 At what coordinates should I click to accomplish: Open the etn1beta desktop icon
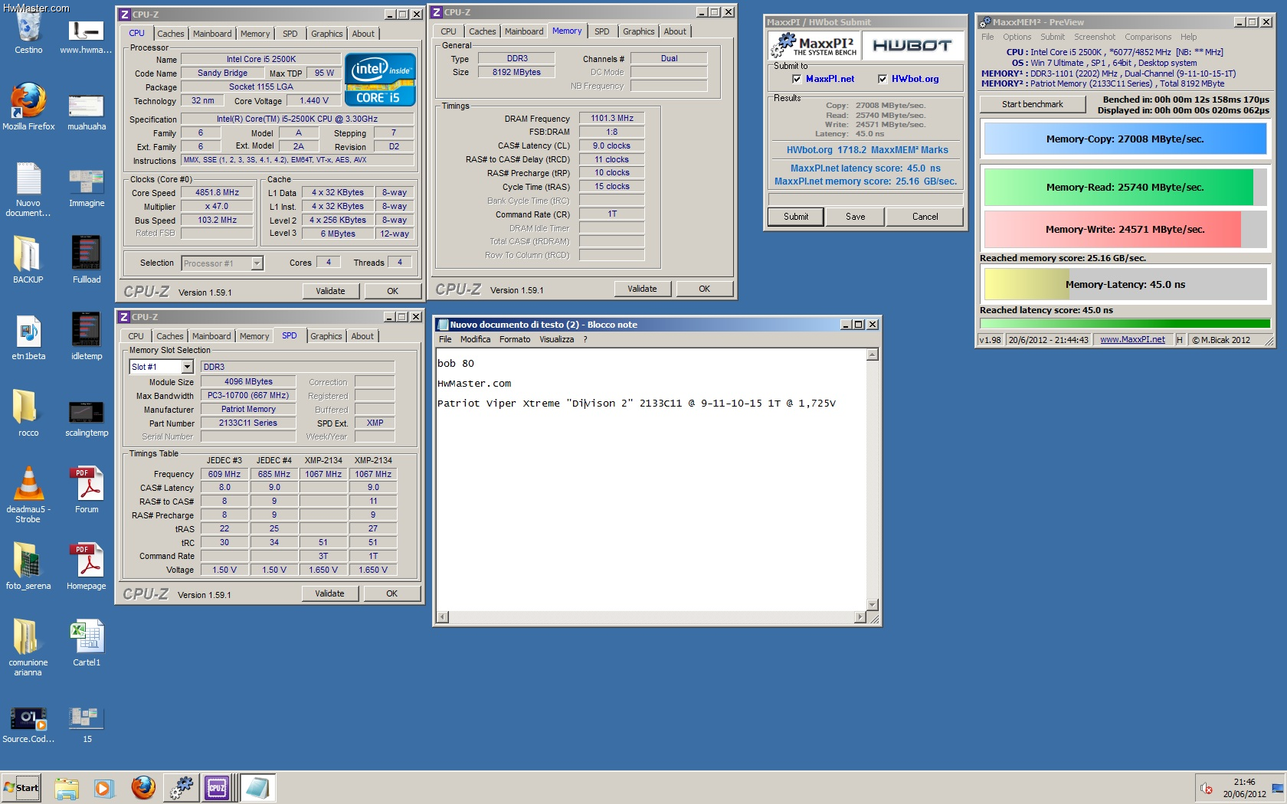(28, 337)
